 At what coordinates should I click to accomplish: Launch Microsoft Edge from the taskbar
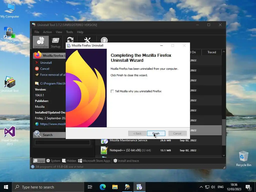[x=103, y=187]
